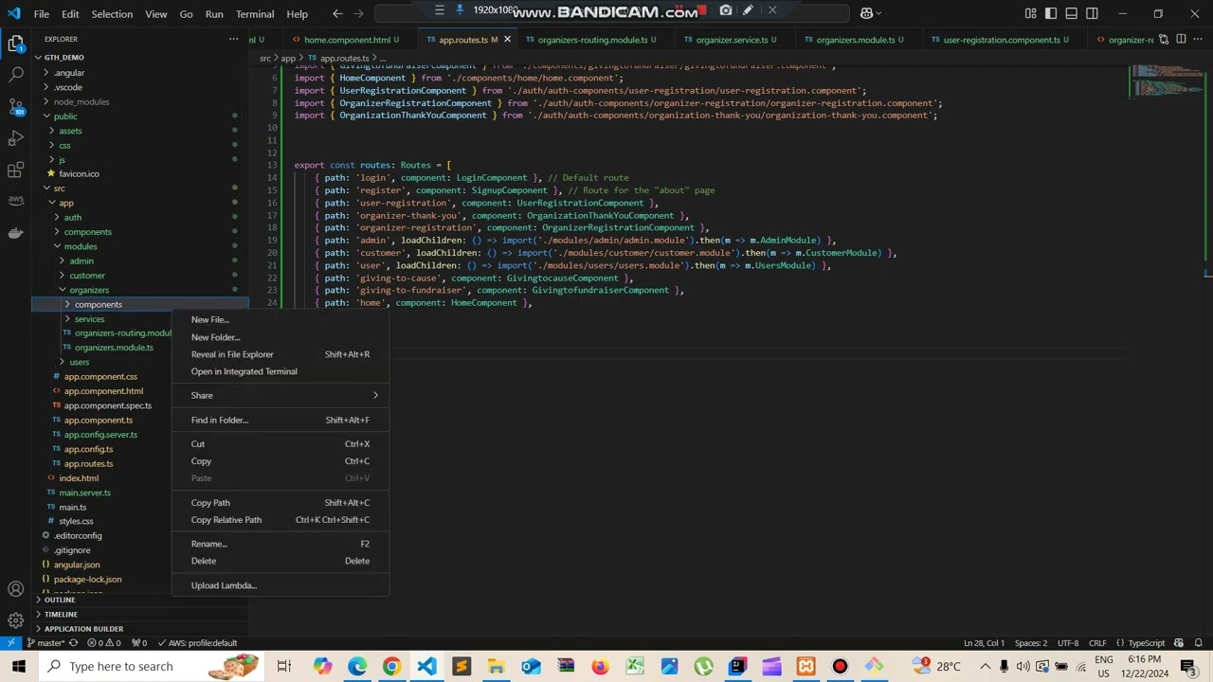Open changes compare icon in editor
Screen dimensions: 1213x682
coord(1162,39)
